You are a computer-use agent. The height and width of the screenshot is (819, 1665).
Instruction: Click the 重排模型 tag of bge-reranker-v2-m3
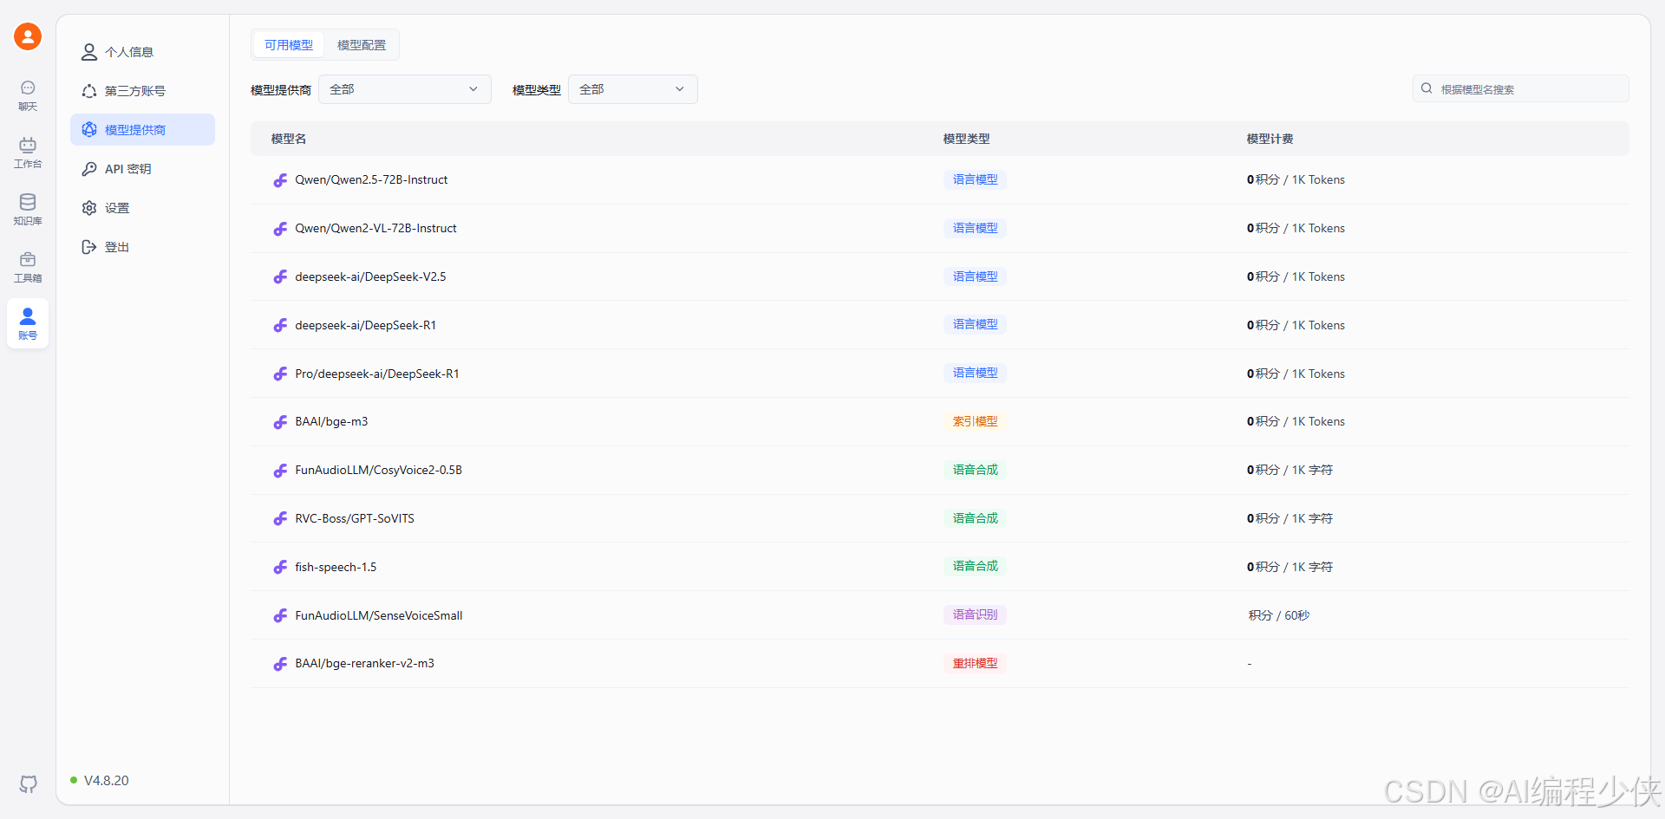975,663
